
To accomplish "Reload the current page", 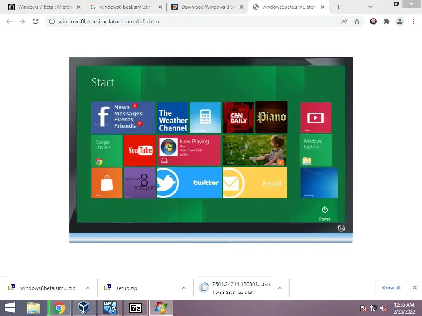I will [x=35, y=21].
